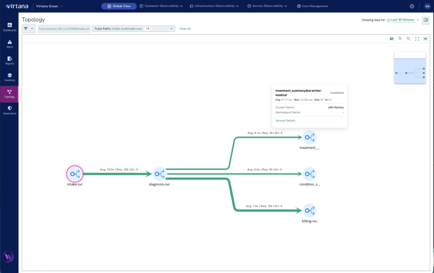Select the billing-svc node
434x273 pixels.
point(309,211)
